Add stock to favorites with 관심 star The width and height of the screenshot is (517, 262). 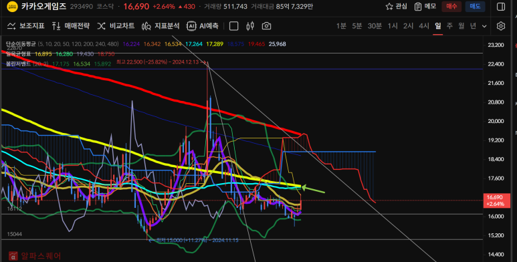coord(396,6)
